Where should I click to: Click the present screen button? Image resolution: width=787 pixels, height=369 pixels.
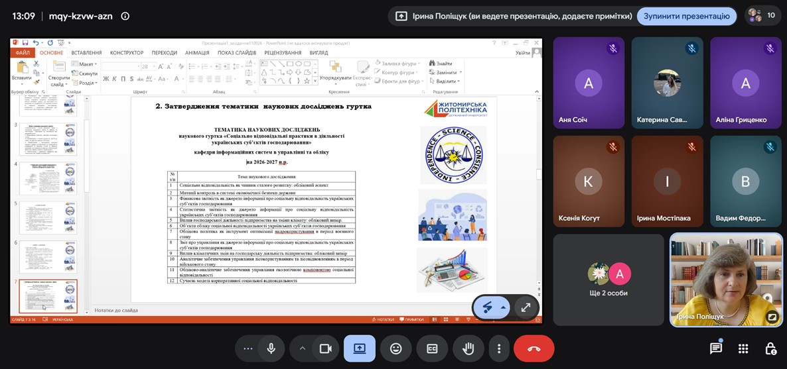(x=360, y=348)
